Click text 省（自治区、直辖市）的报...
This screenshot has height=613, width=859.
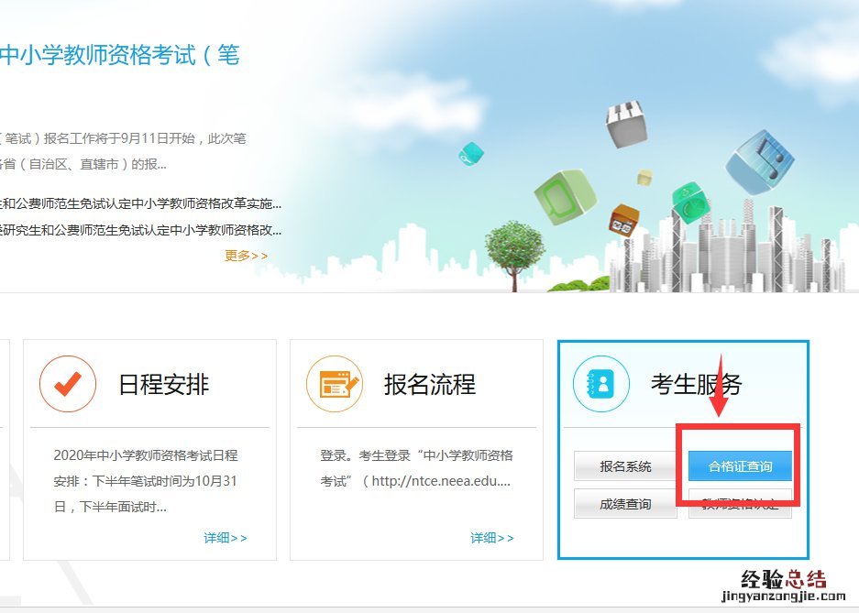pyautogui.click(x=83, y=164)
